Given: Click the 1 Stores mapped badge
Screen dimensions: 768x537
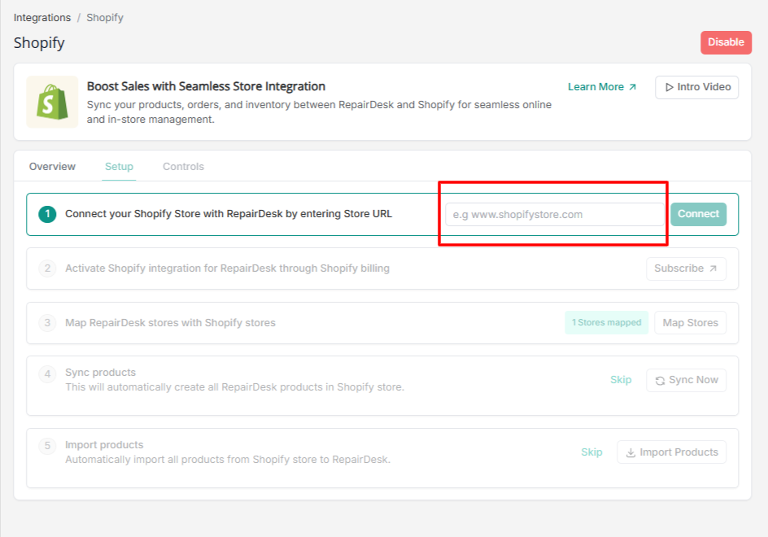Looking at the screenshot, I should (x=606, y=322).
